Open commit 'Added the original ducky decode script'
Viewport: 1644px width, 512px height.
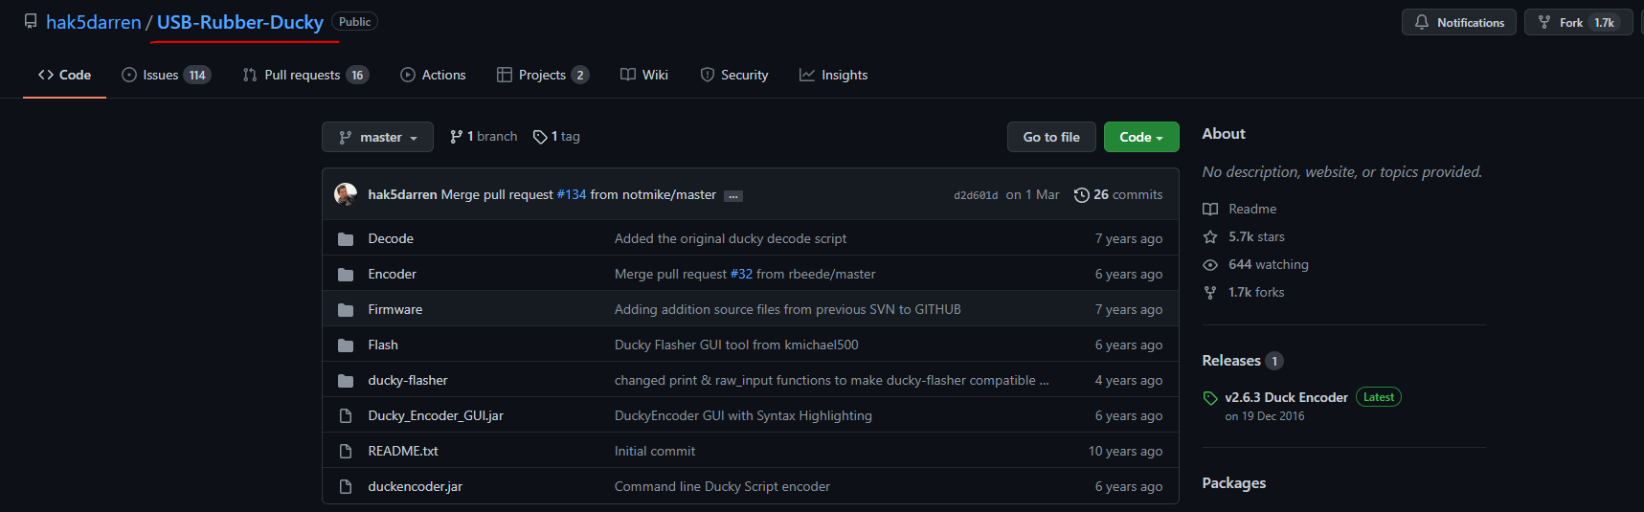731,238
